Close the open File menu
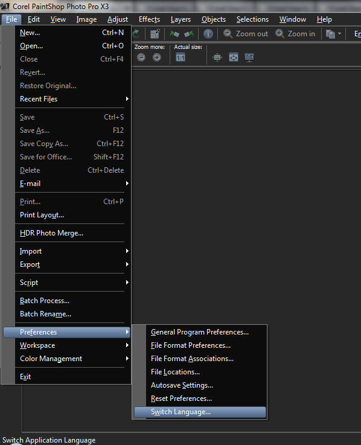 click(11, 19)
